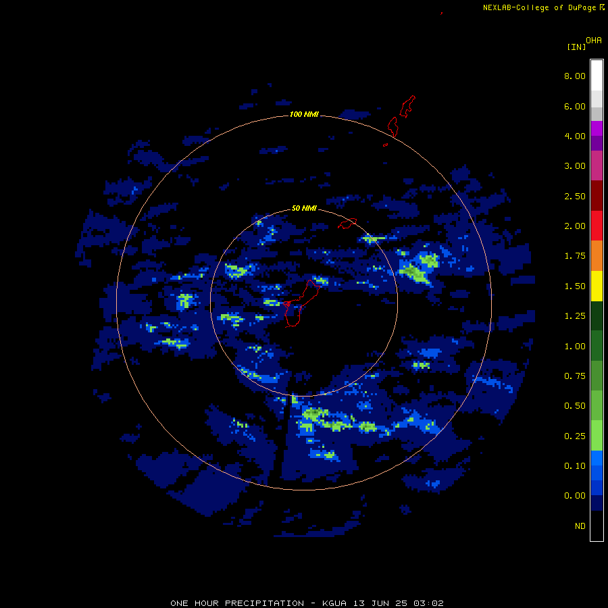Click the [IN] units label
This screenshot has height=608, width=608.
[576, 47]
